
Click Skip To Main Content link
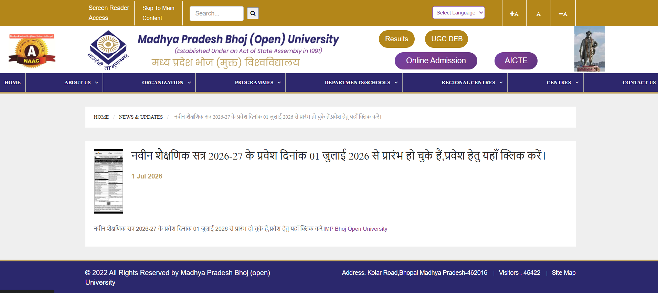(158, 13)
